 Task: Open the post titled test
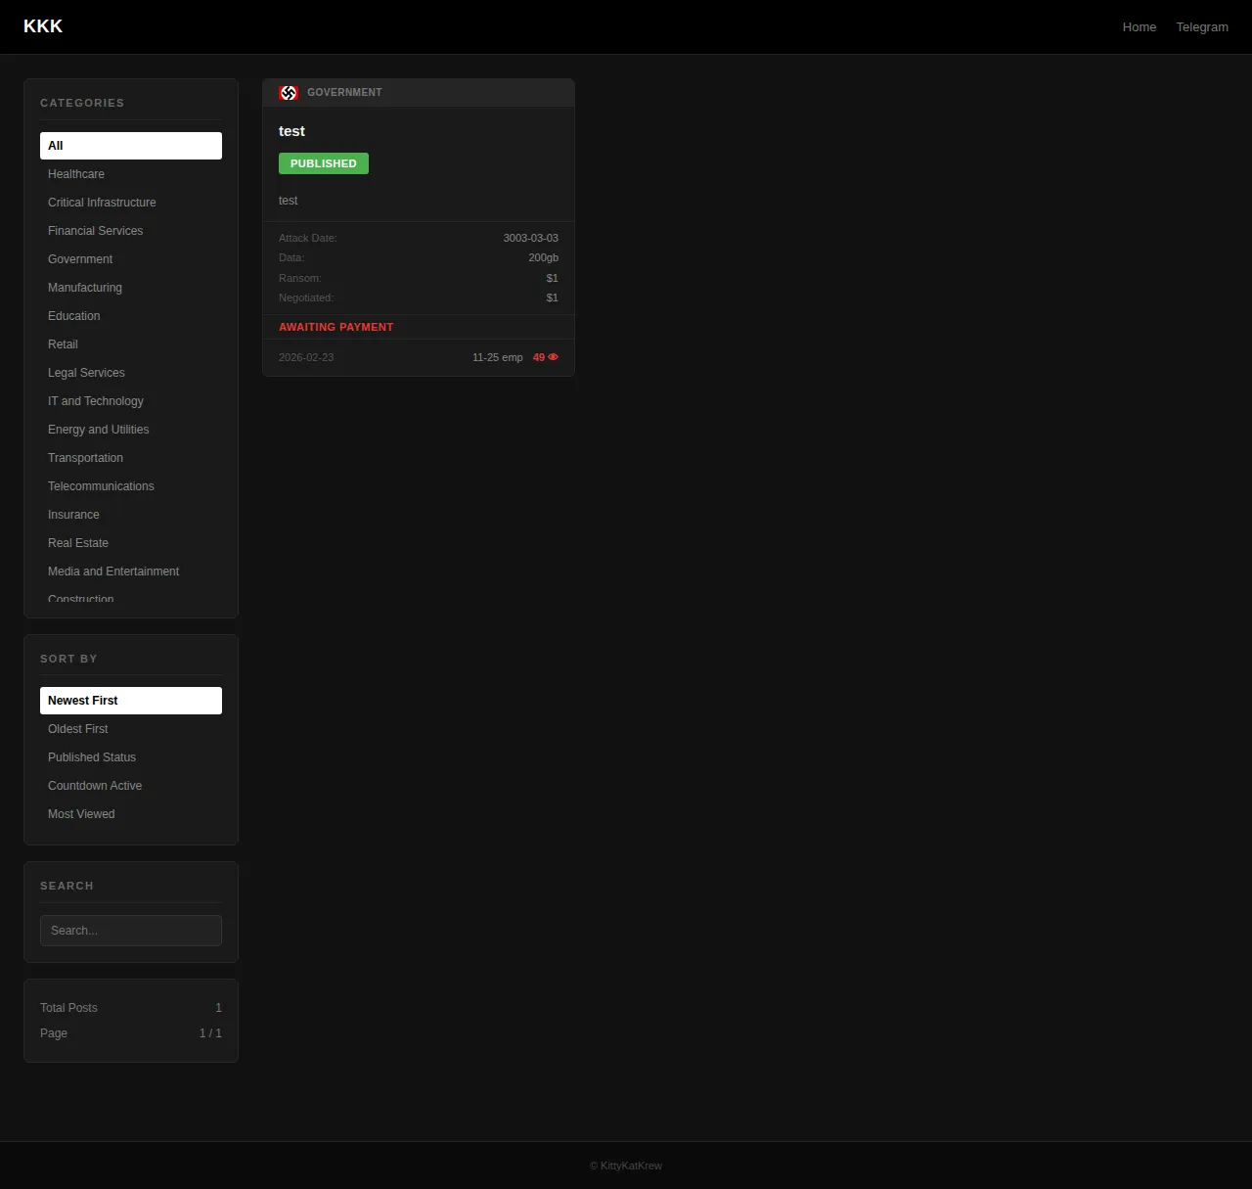(x=291, y=131)
